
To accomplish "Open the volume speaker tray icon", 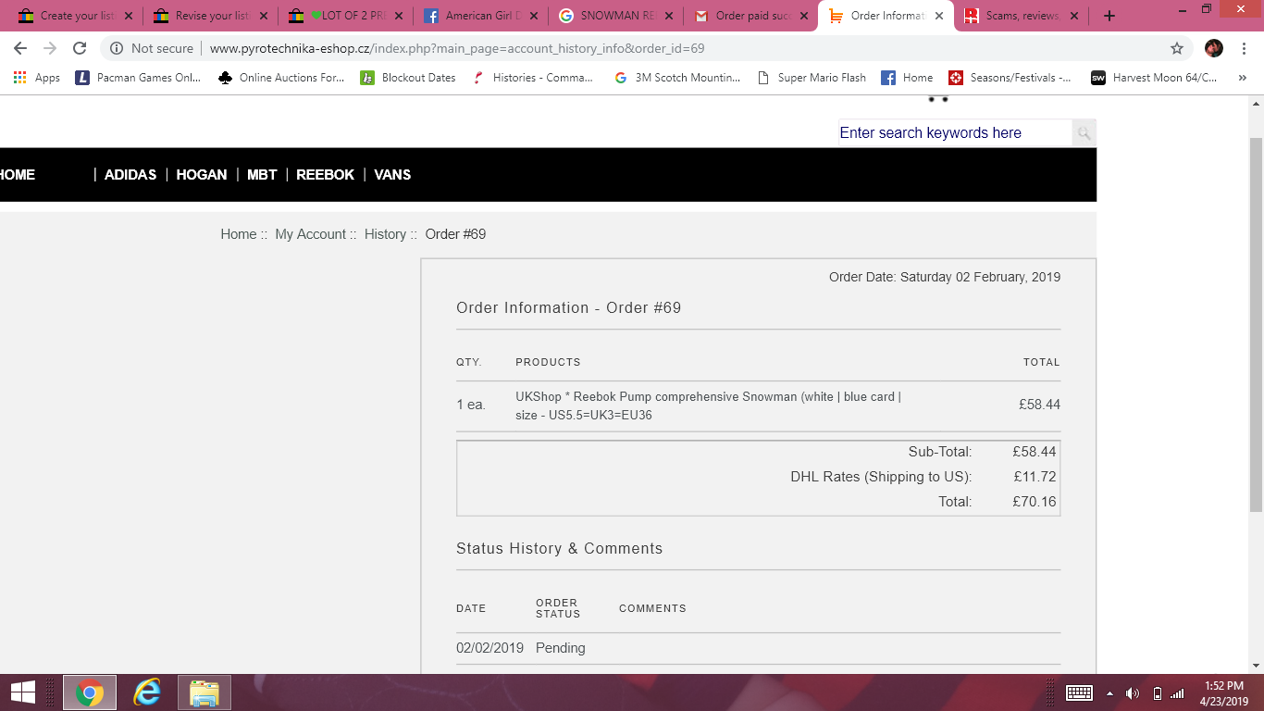I will (x=1133, y=692).
